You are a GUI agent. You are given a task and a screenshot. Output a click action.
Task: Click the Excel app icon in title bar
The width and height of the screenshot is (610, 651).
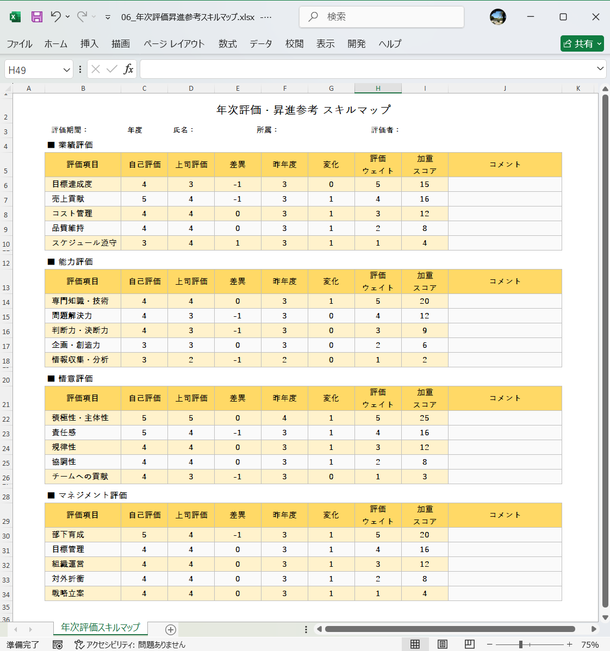(x=15, y=17)
